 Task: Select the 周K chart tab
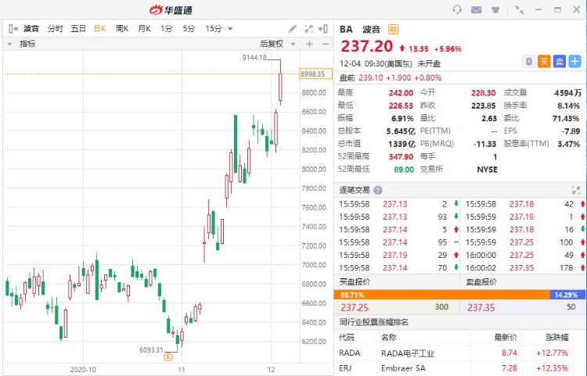pyautogui.click(x=122, y=28)
